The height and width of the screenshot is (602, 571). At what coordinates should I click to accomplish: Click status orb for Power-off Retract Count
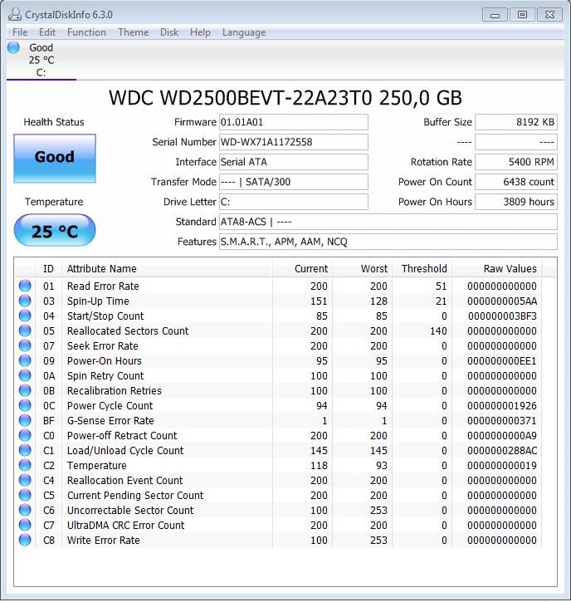tap(25, 436)
